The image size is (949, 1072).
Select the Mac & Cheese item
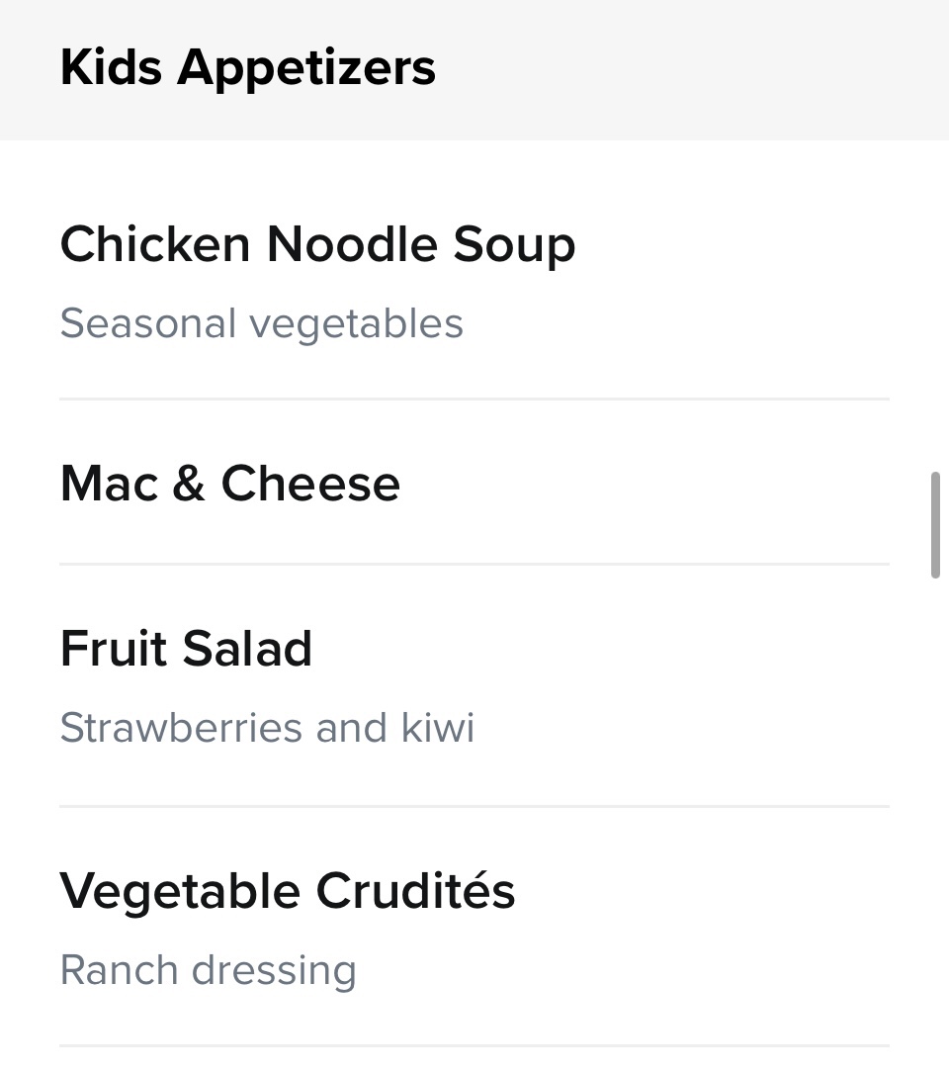click(229, 484)
